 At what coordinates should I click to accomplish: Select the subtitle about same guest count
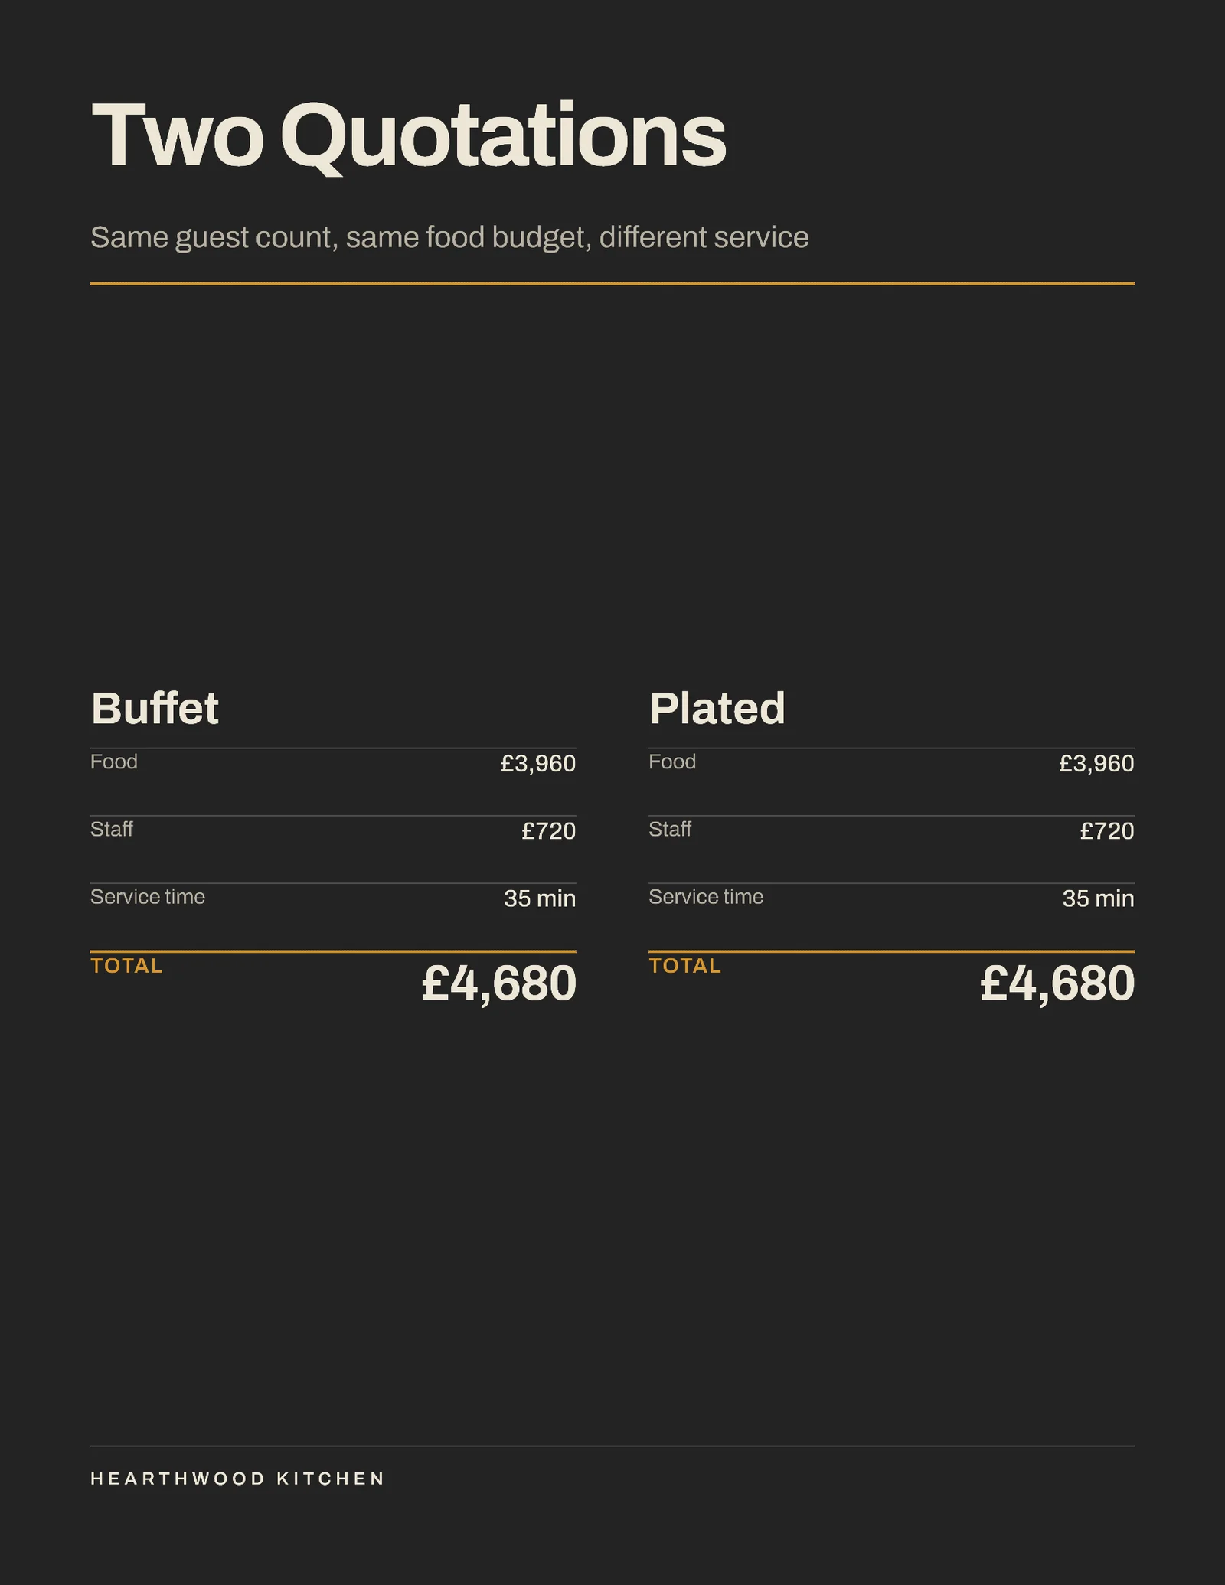point(449,237)
